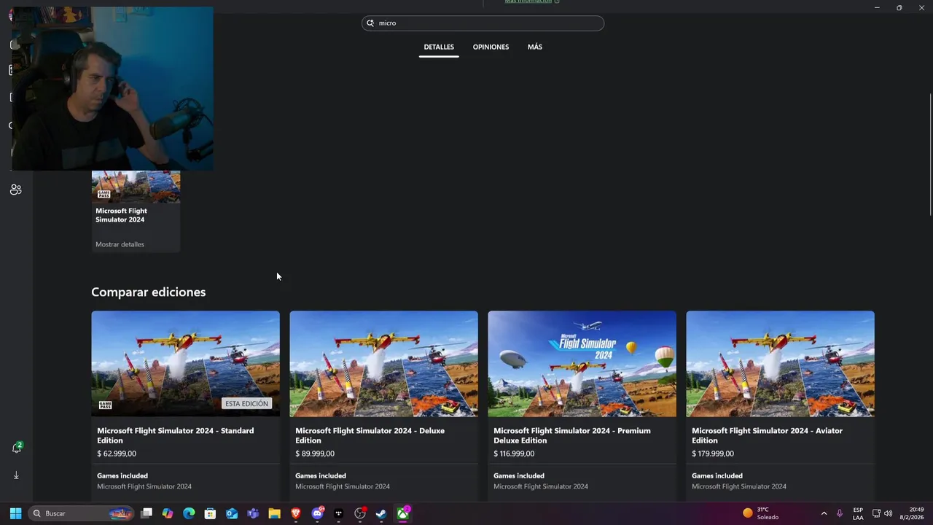Open Microsoft Store from the taskbar

coord(210,513)
